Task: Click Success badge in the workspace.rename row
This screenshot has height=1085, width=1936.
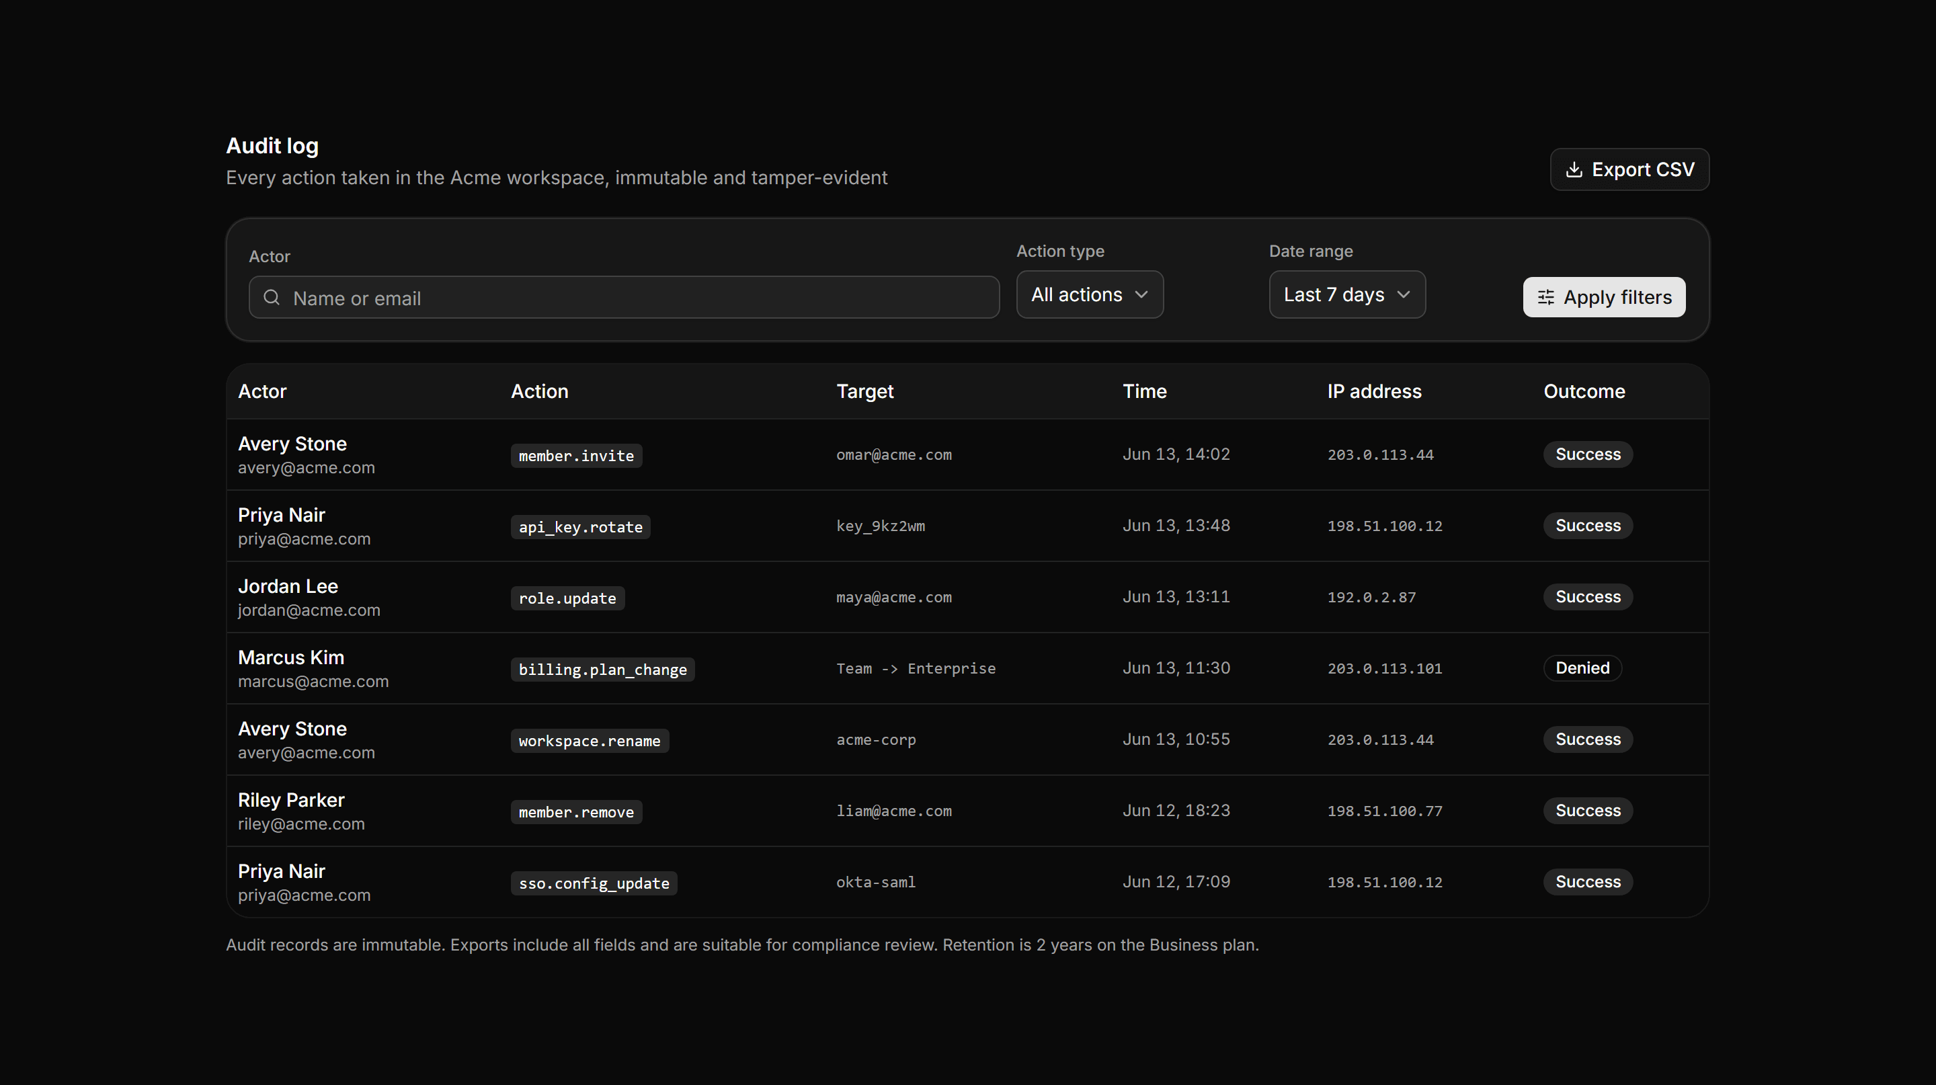Action: 1588,739
